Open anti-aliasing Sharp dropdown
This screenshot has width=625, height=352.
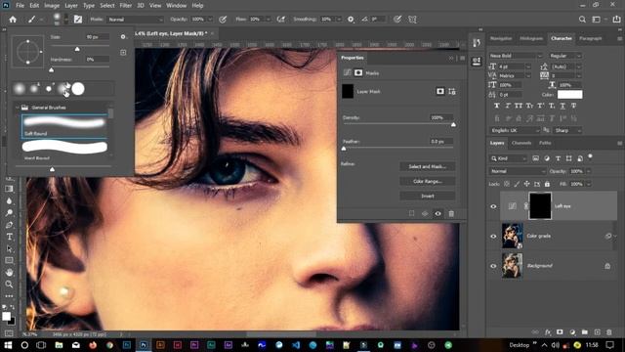[x=567, y=130]
